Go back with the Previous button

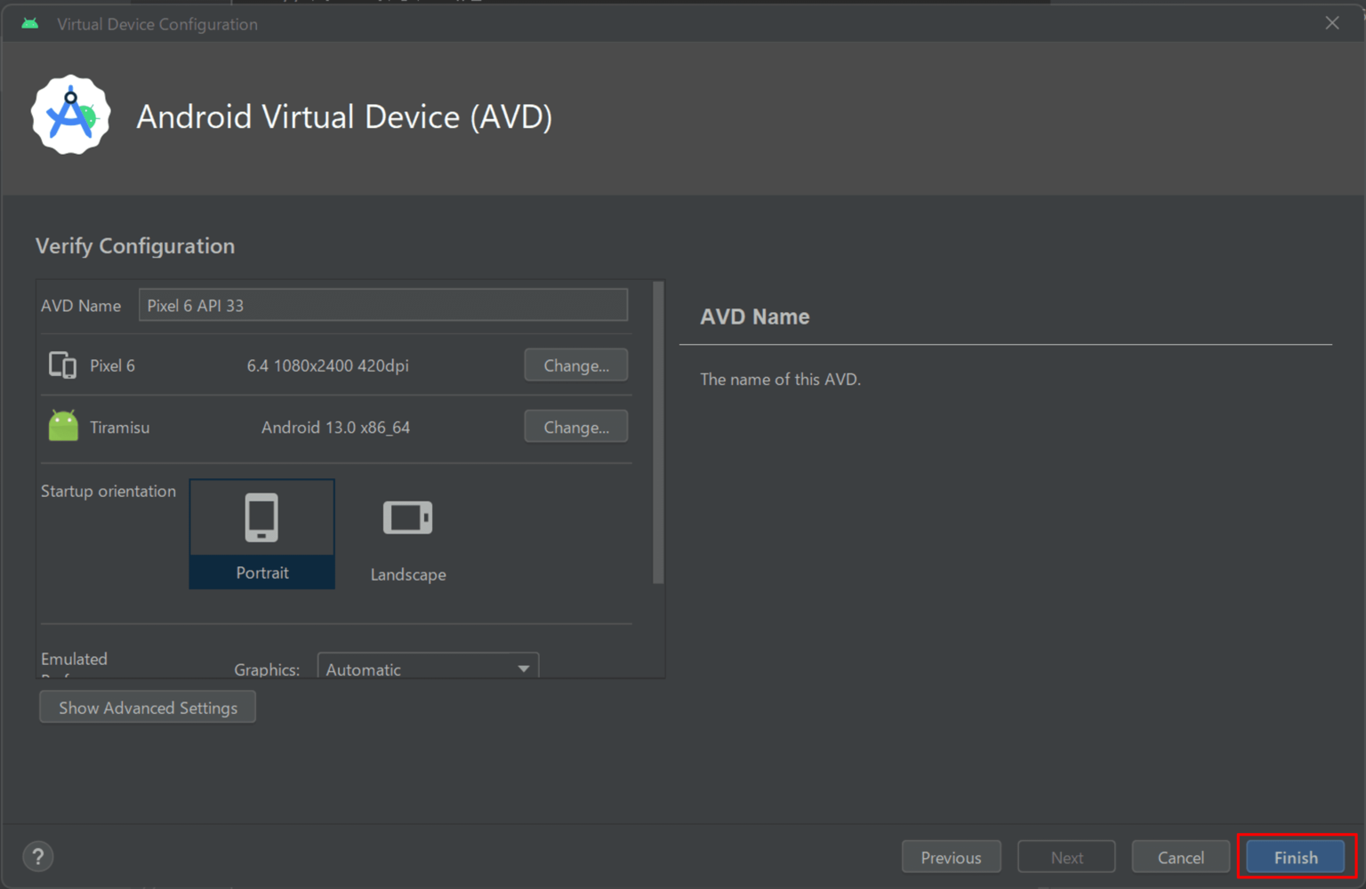(951, 857)
